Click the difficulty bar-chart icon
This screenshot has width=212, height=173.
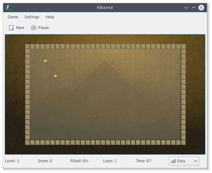tap(173, 161)
